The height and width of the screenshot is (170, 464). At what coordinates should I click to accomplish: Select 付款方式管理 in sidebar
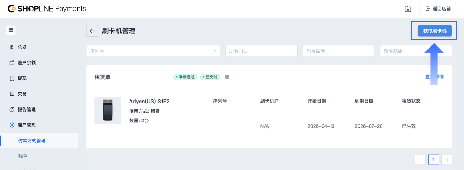click(x=32, y=141)
